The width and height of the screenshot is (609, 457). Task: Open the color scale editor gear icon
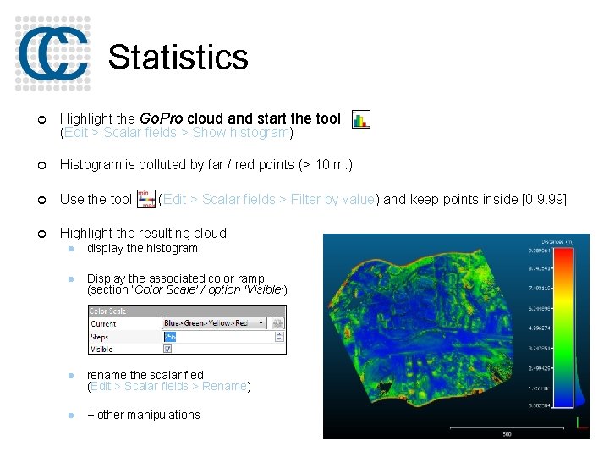277,323
